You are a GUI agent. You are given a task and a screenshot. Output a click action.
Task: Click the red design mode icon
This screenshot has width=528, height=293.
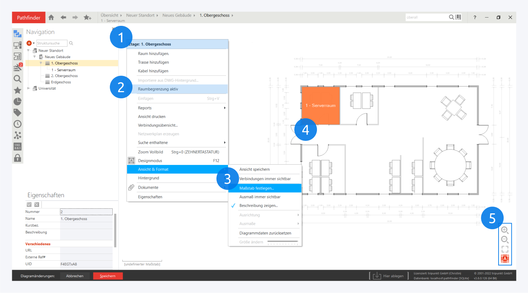point(505,259)
